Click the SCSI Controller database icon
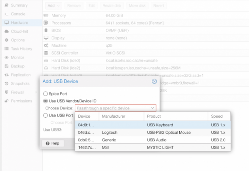Viewport: 249px width, 171px height. 46,53
